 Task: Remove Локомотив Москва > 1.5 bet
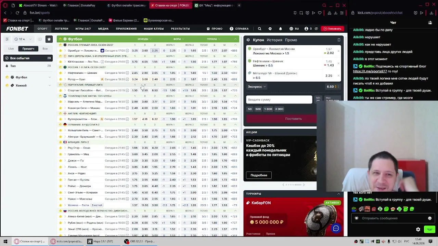tap(338, 51)
